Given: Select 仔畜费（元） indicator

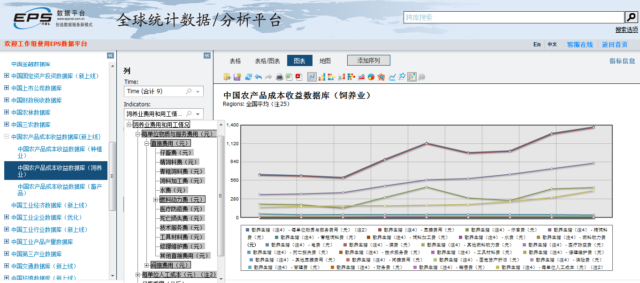Looking at the screenshot, I should (x=176, y=153).
